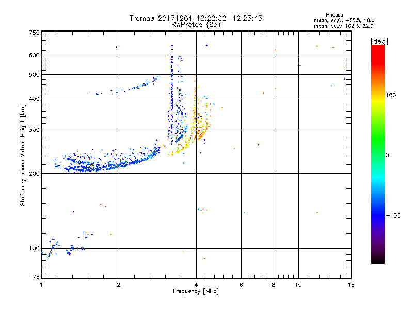
Task: Click the colorbar '0' tick label
Action: 387,156
